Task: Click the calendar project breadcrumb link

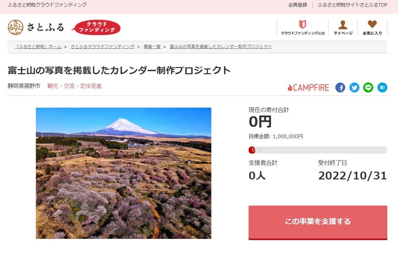Action: [x=221, y=47]
